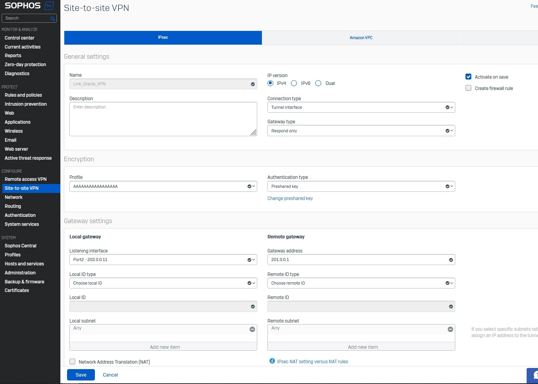
Task: Click the Change preshared key link
Action: (290, 198)
